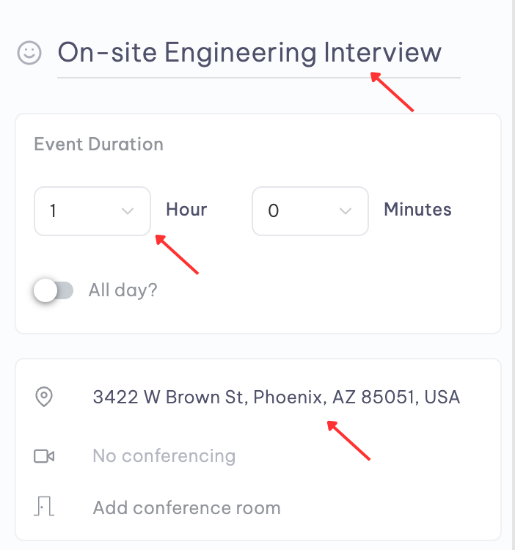This screenshot has width=515, height=550.
Task: Click the underline below the event title
Action: tap(259, 78)
